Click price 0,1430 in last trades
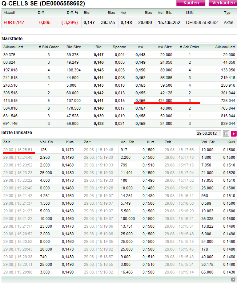The image size is (237, 283). coord(229,272)
